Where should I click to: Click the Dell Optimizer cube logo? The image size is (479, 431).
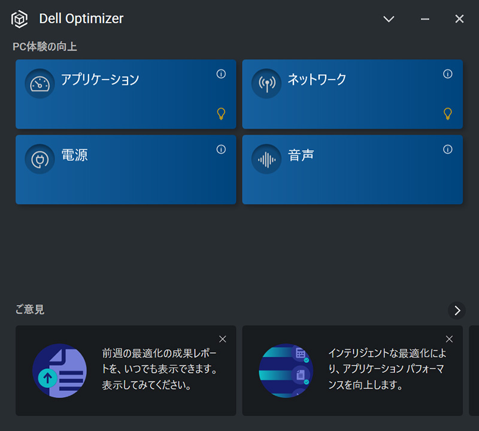(x=20, y=19)
